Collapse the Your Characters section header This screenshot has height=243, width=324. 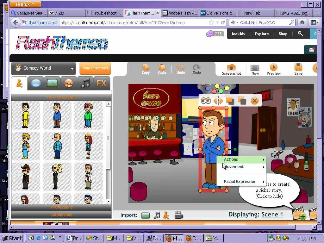(61, 97)
